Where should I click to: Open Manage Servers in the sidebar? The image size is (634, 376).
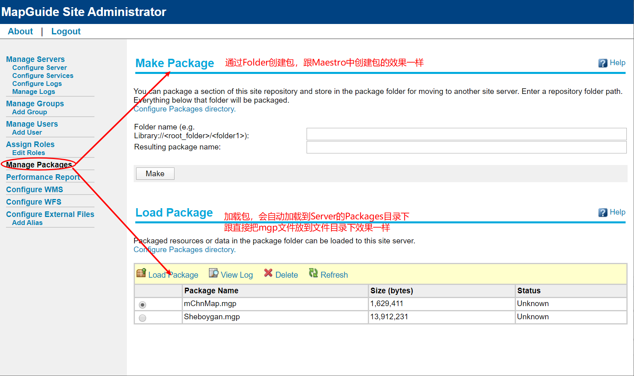(35, 59)
